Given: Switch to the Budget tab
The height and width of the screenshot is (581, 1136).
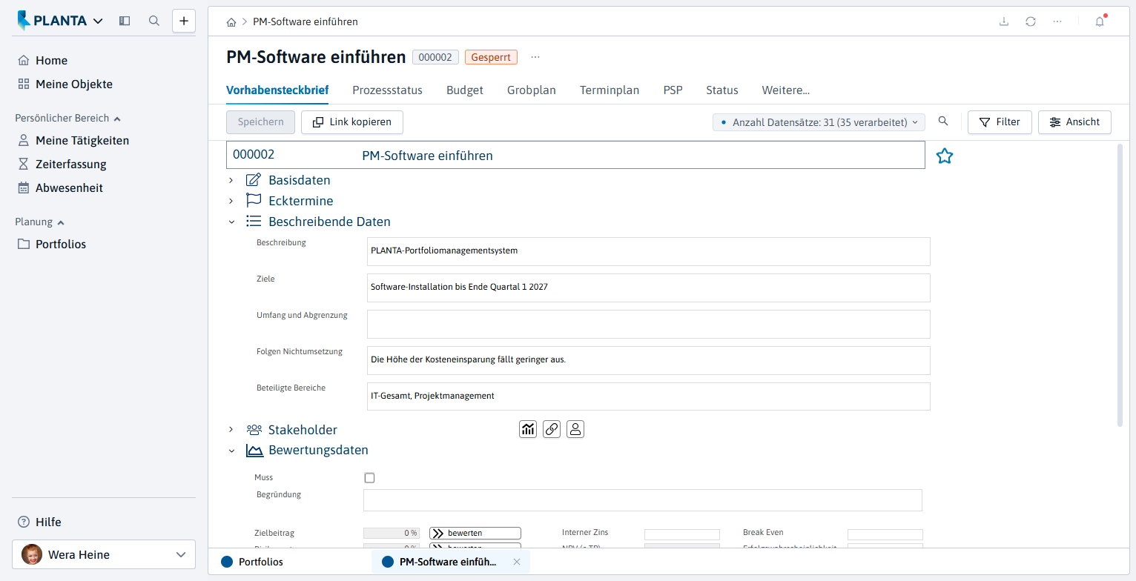Looking at the screenshot, I should [465, 90].
